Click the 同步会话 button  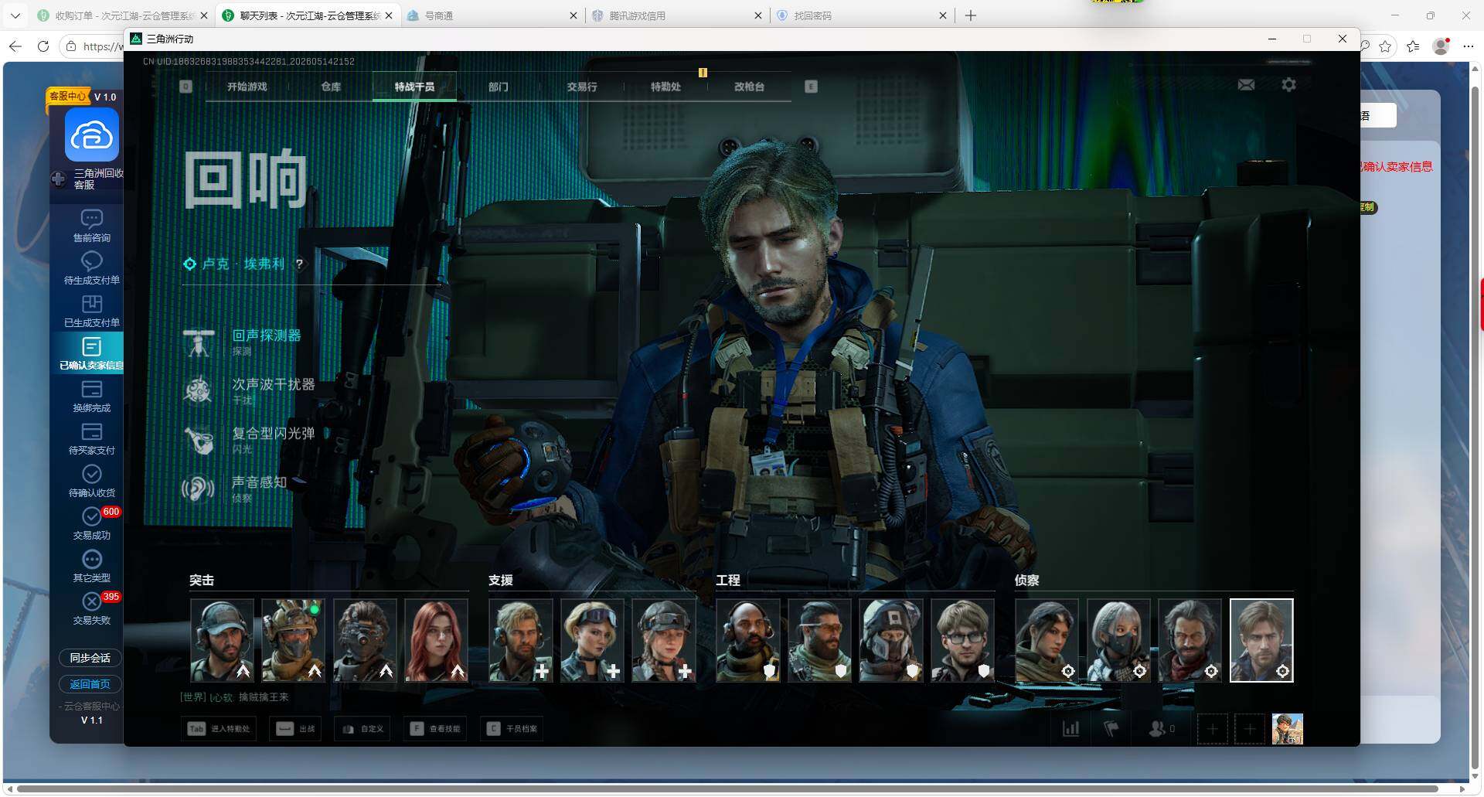click(90, 658)
